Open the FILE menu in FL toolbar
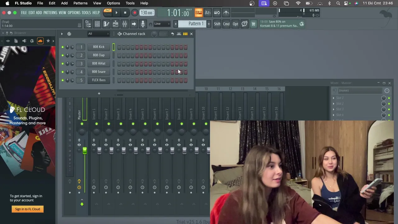 tap(24, 13)
